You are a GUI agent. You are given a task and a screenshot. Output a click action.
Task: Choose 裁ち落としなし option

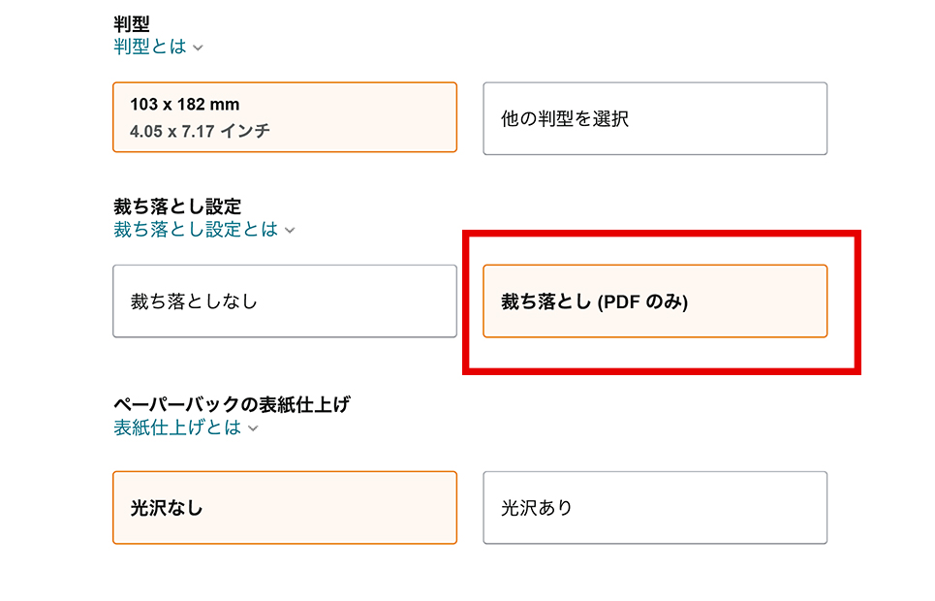pyautogui.click(x=284, y=300)
